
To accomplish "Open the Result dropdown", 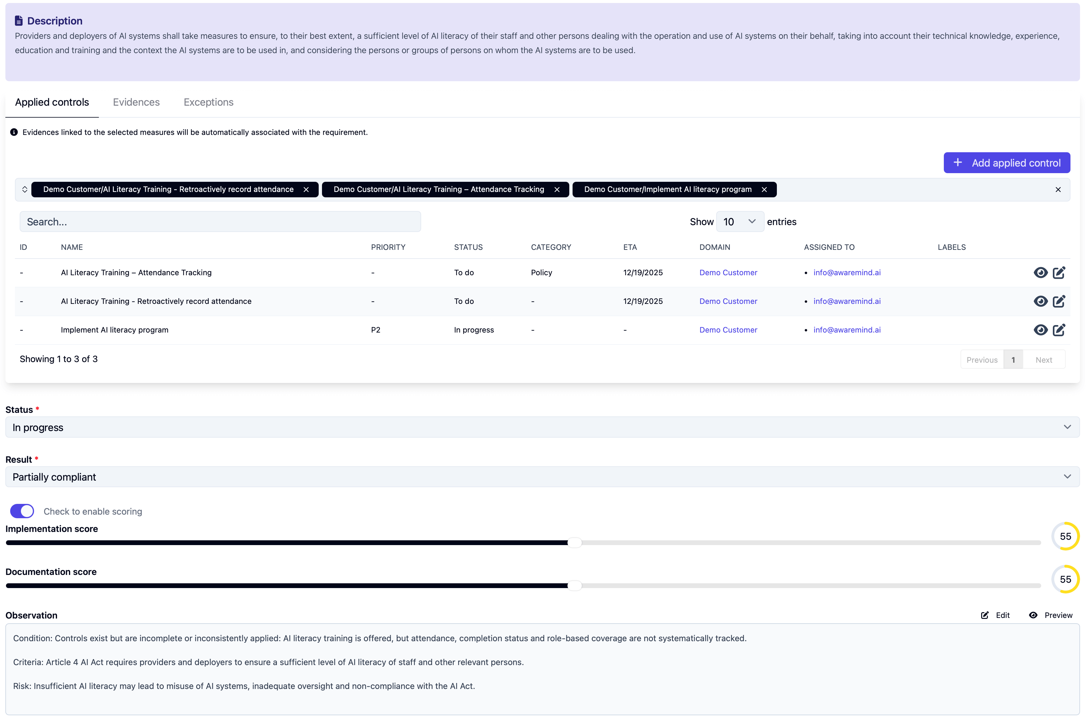I will click(x=542, y=477).
